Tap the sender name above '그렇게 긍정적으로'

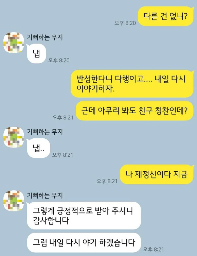point(45,195)
